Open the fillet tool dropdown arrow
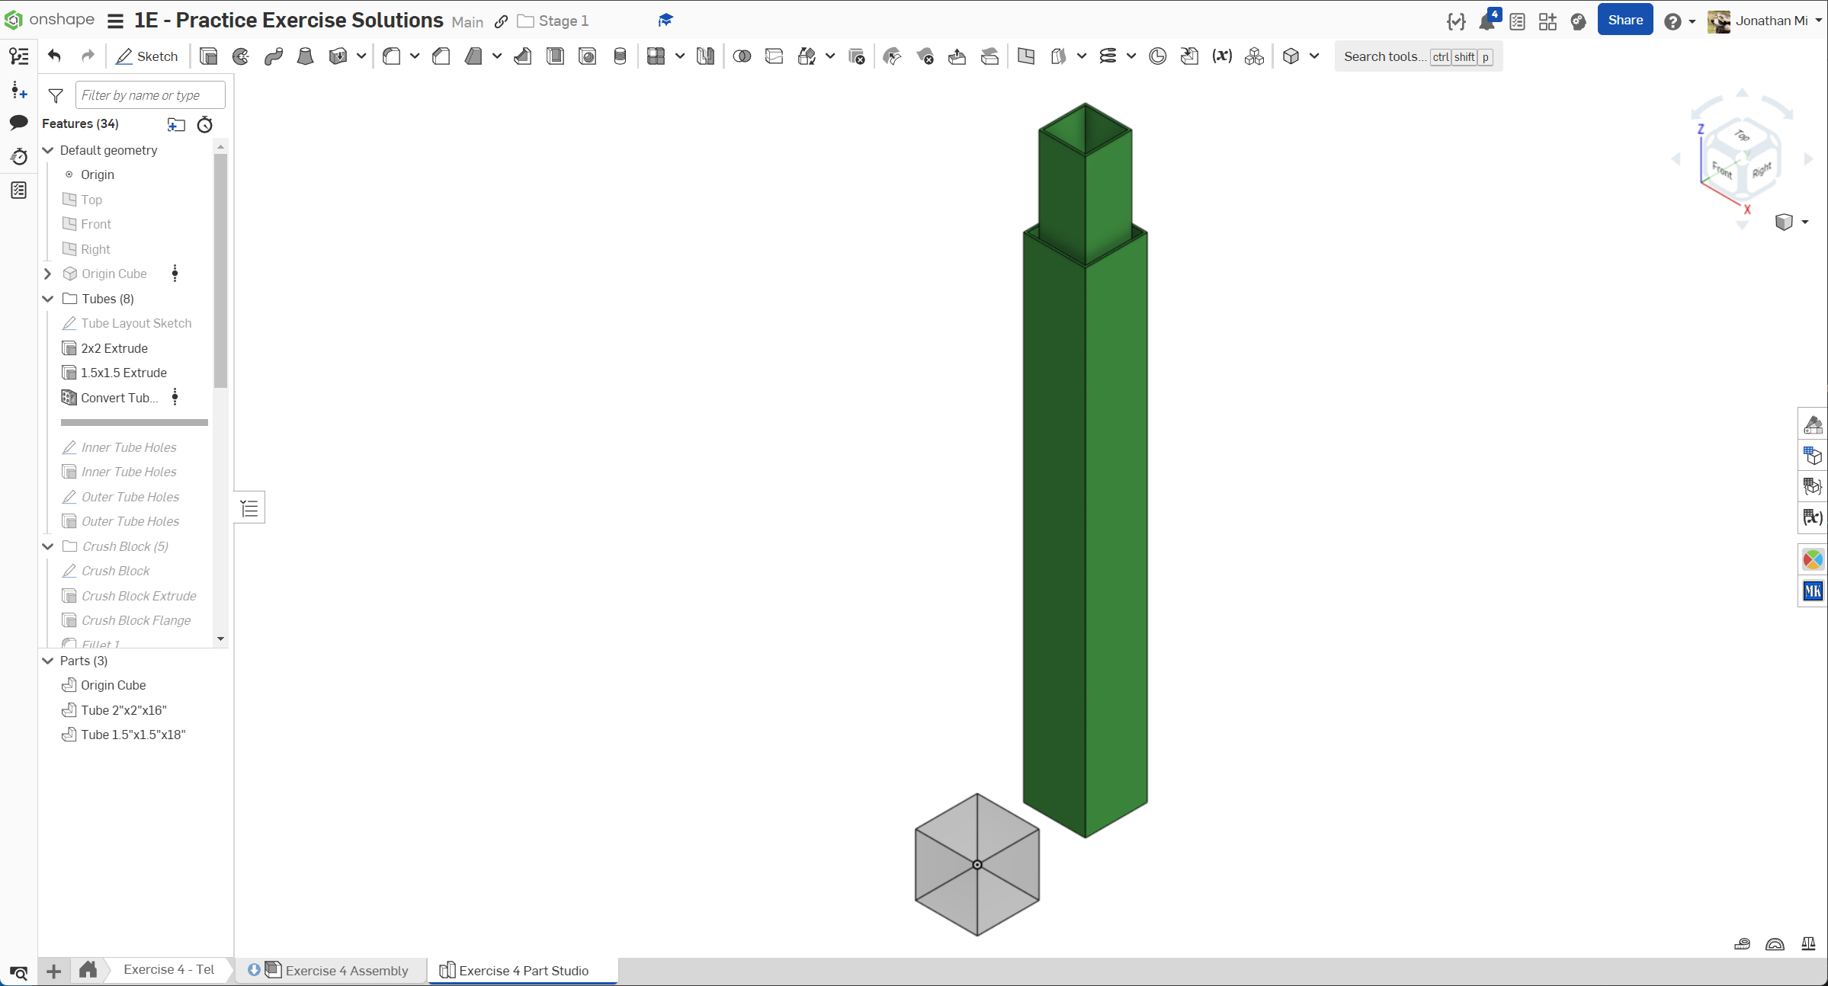Image resolution: width=1828 pixels, height=986 pixels. coord(415,56)
